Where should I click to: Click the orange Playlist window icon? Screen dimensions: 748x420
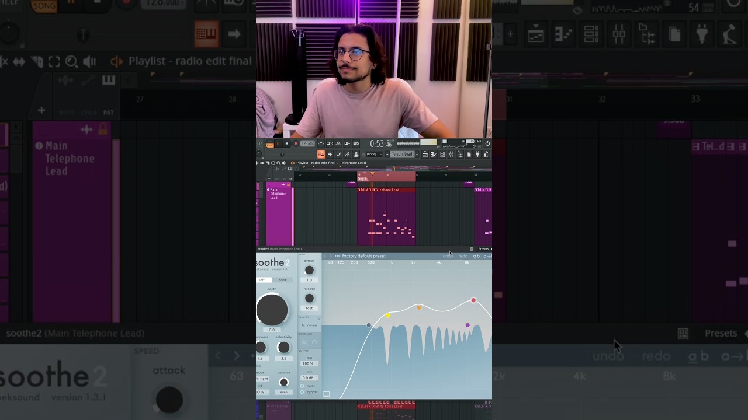click(x=293, y=163)
